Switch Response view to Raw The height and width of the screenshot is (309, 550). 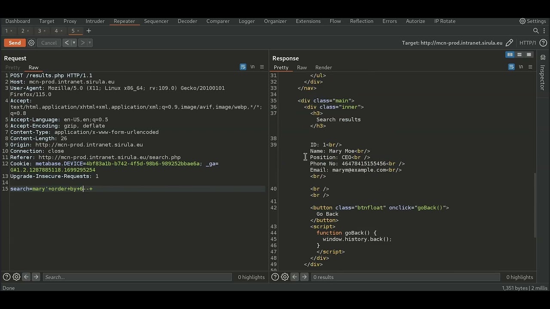[x=302, y=67]
